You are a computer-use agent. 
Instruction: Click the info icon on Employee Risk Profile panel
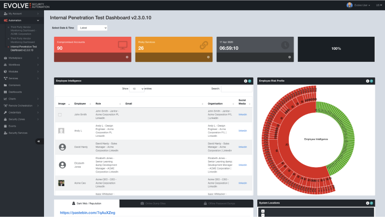(367, 81)
